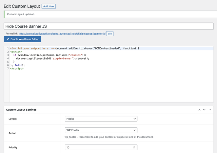Move Custom Layout Settings panel down
The height and width of the screenshot is (153, 217).
(204, 110)
